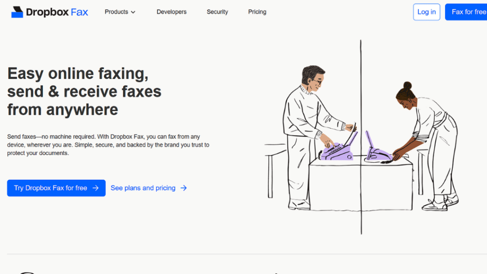Image resolution: width=487 pixels, height=274 pixels.
Task: Open the Products dropdown menu
Action: pos(120,12)
